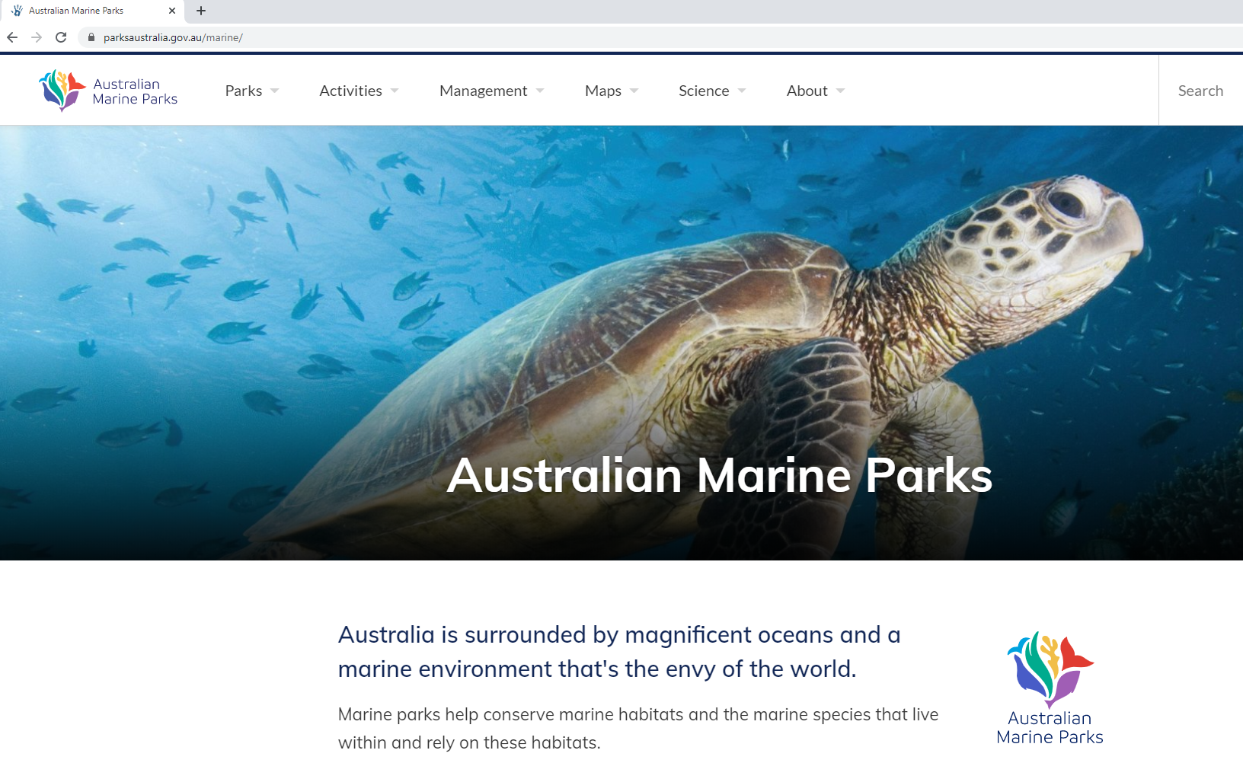
Task: Select Science in the navigation menu
Action: (703, 91)
